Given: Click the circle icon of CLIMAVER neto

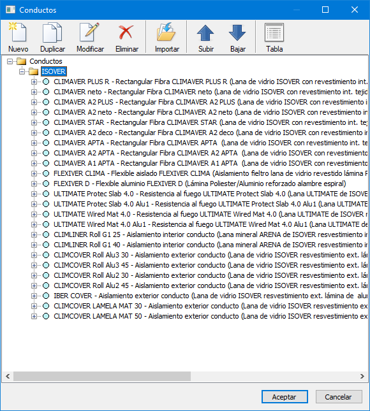Looking at the screenshot, I should coord(46,92).
